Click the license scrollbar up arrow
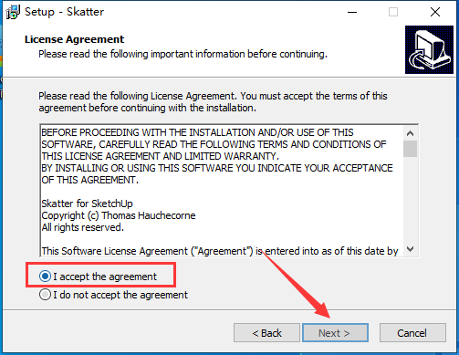 click(x=411, y=133)
